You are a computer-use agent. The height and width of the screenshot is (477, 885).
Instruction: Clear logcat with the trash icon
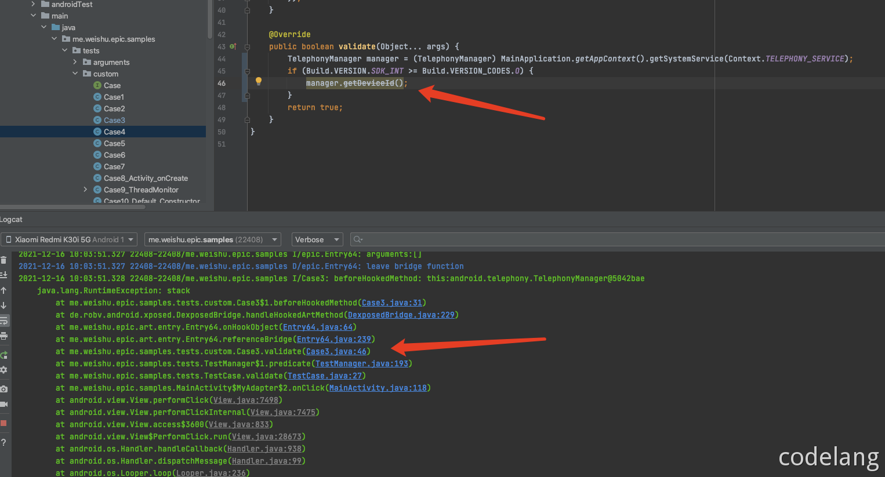pos(3,260)
